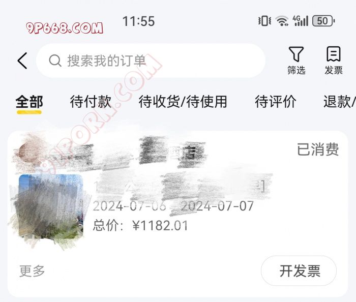
Task: Tap the 11:55 clock in status bar
Action: coord(138,21)
